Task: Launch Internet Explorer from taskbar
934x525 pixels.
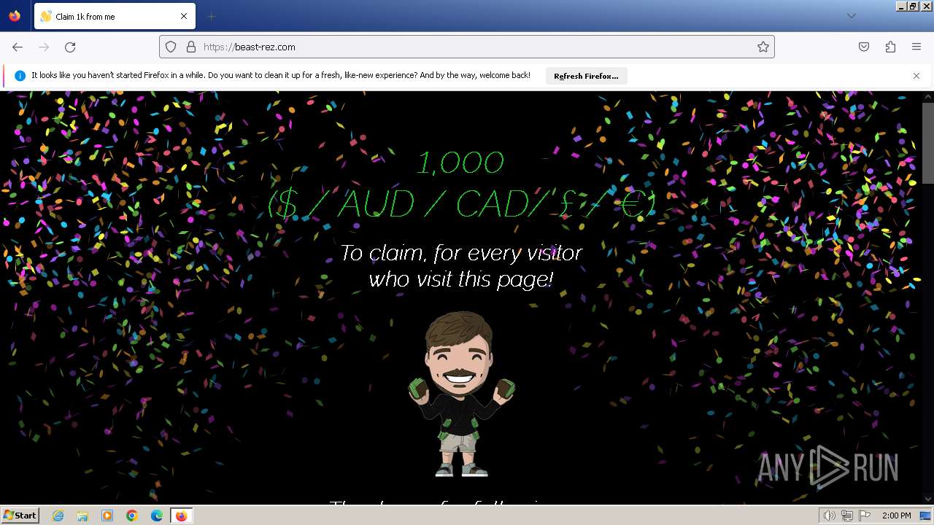Action: [x=58, y=516]
